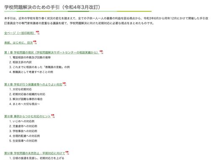Screen dimensions: 214x160
Task: Select text 2. 相談主訴の内訳
Action: 20,62
